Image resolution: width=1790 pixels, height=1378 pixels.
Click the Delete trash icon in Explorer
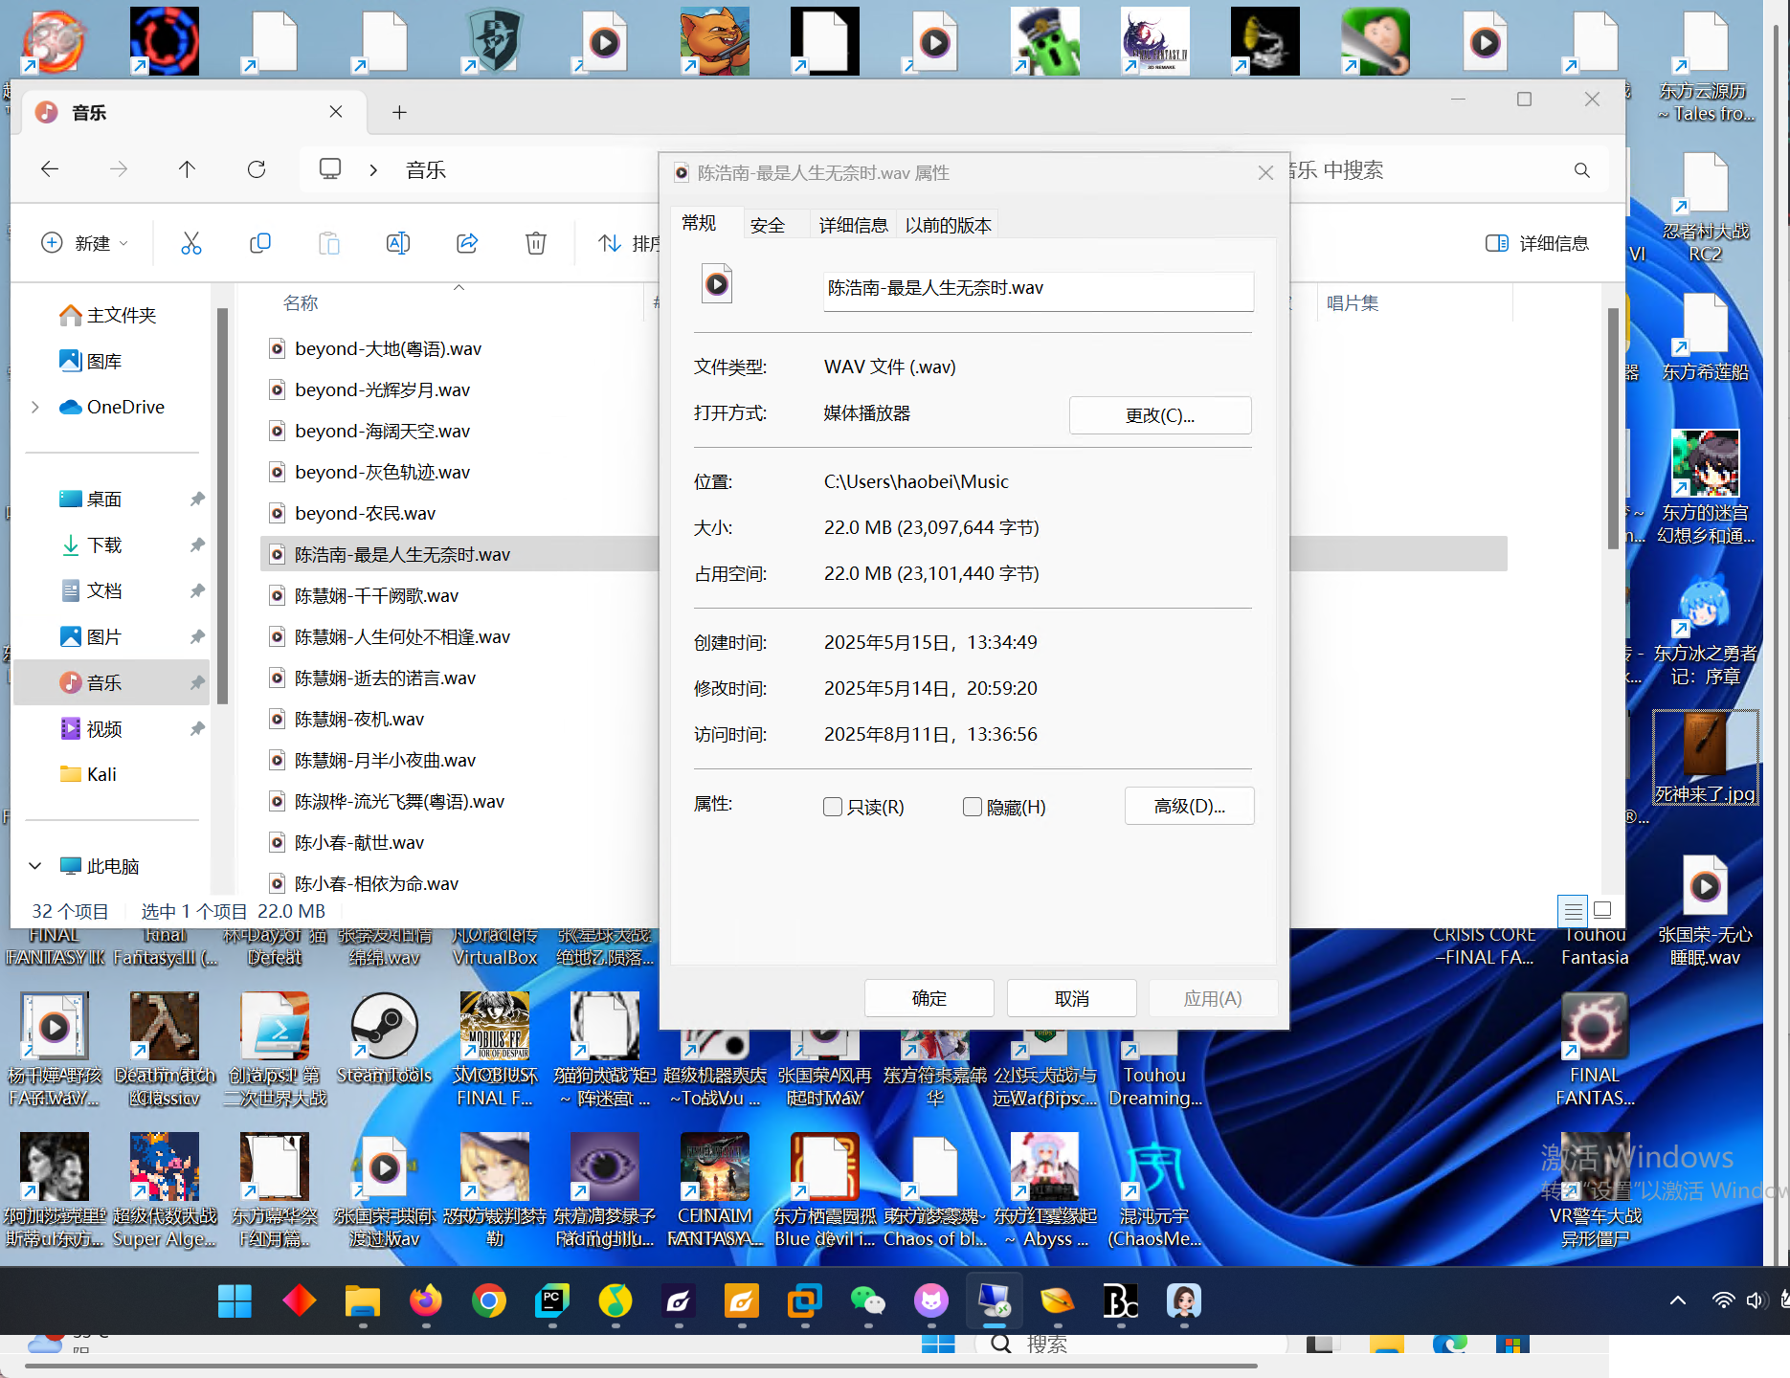click(536, 243)
